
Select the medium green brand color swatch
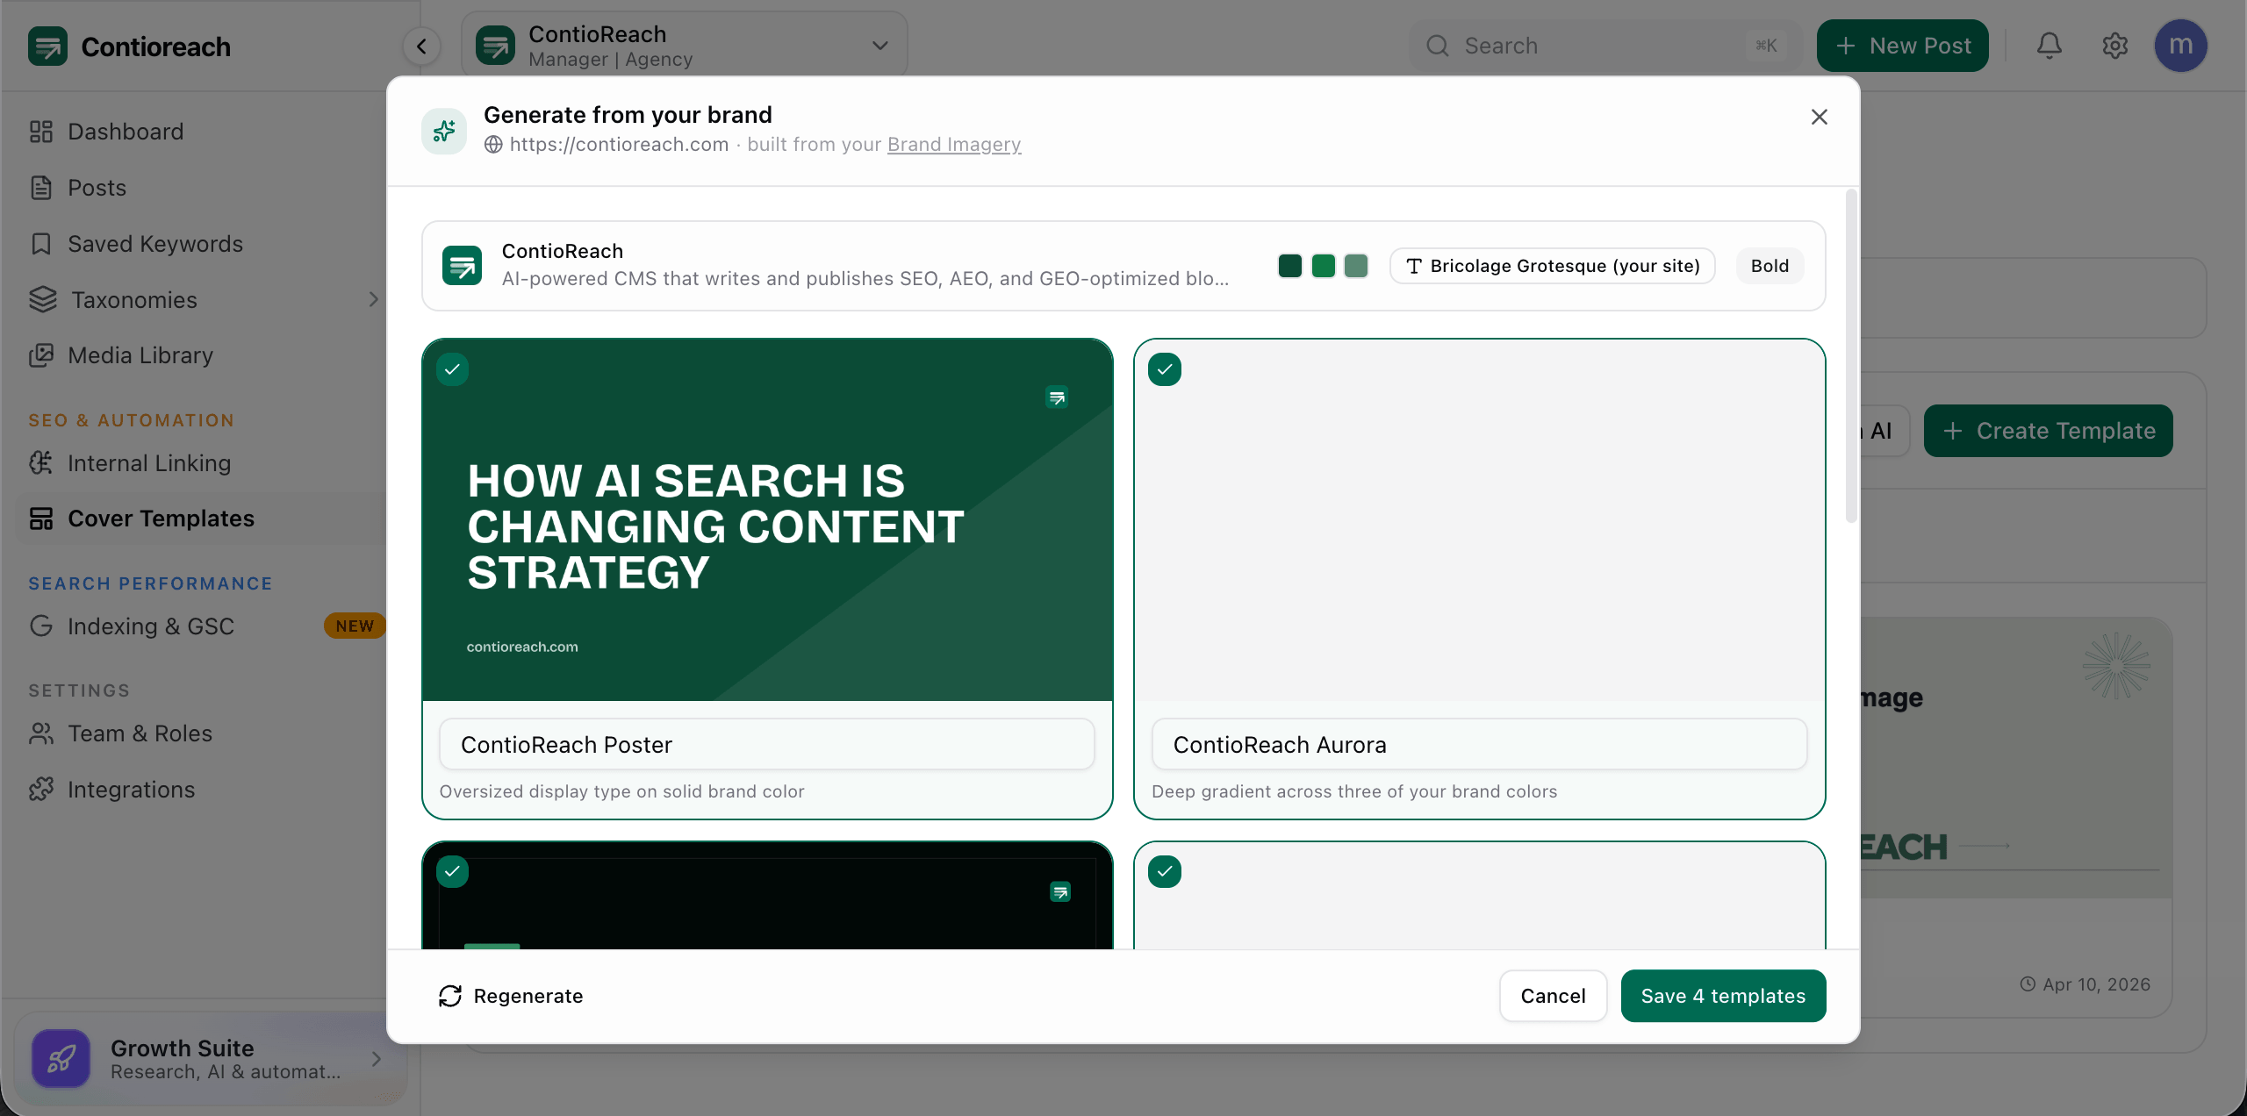tap(1324, 266)
